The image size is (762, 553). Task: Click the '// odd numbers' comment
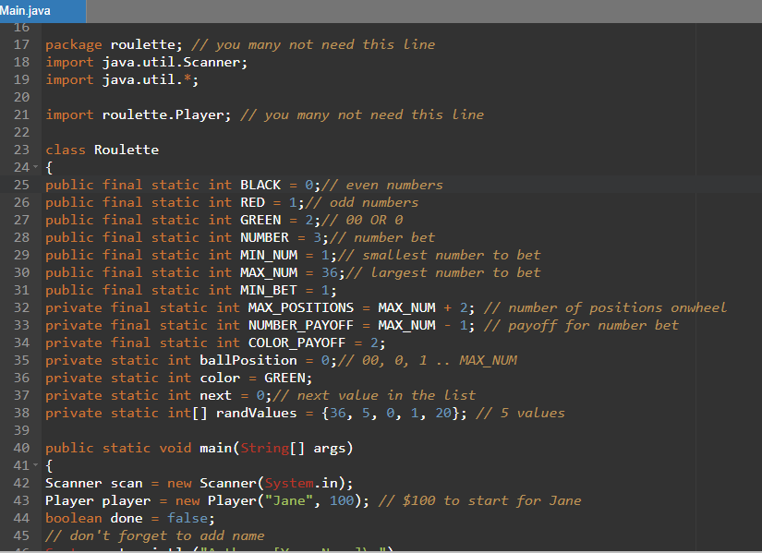361,202
